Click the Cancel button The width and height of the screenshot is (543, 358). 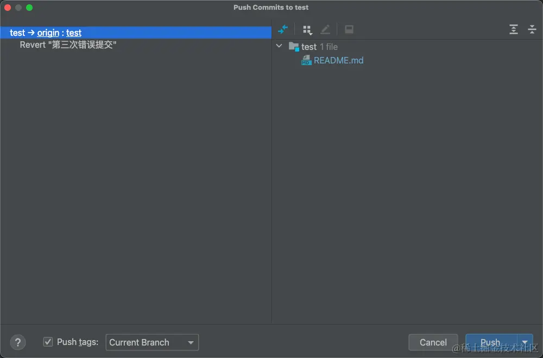[433, 342]
